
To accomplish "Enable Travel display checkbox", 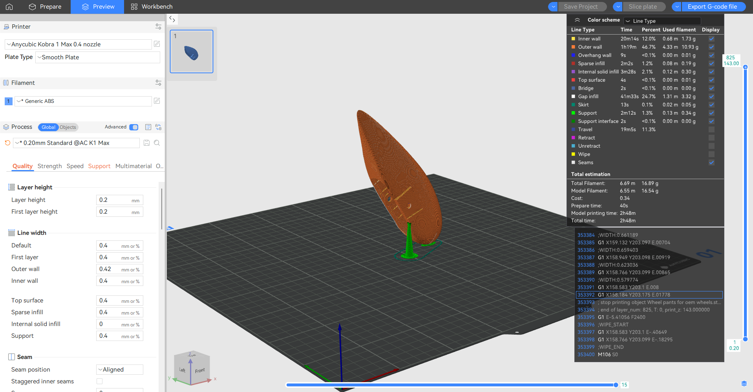I will (x=711, y=130).
